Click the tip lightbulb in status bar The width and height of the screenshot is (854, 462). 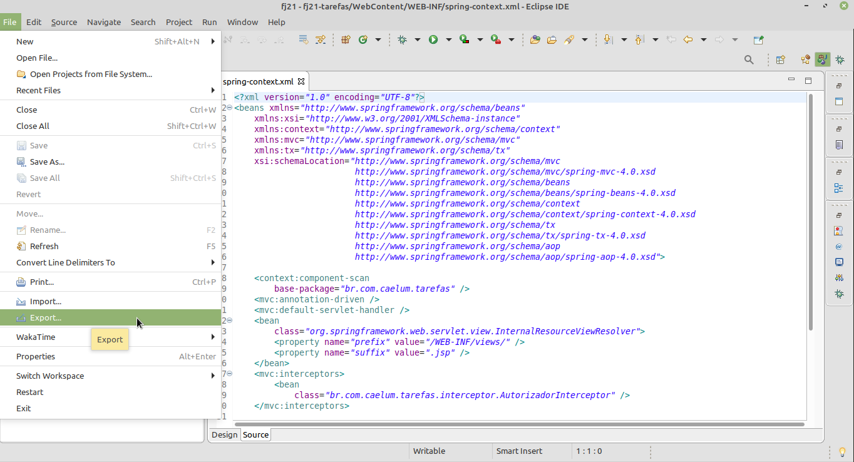(843, 451)
